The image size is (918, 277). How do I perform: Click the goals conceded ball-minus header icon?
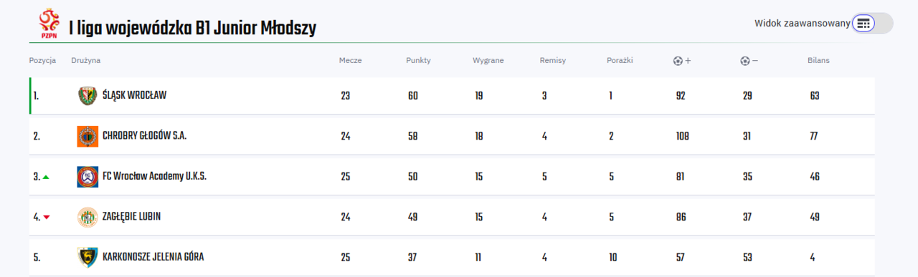pyautogui.click(x=749, y=61)
